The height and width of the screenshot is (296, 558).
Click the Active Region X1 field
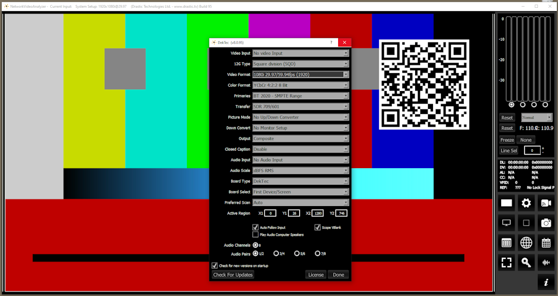(x=271, y=213)
